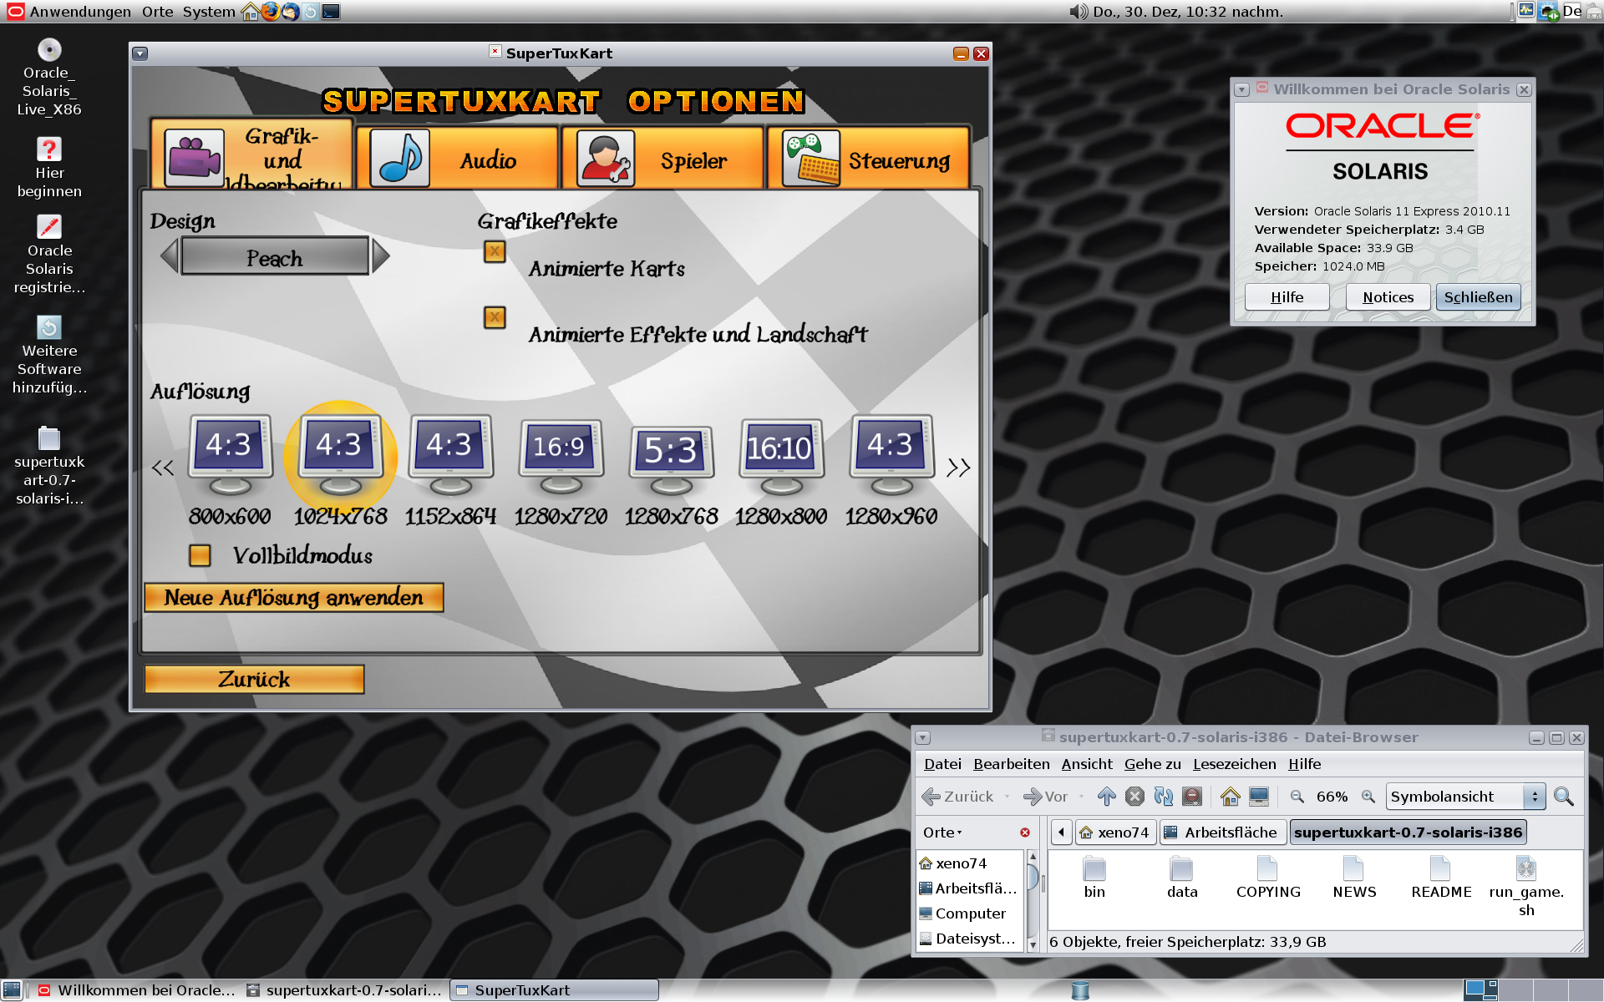Open the Orte menu in top panel
1604x1002 pixels.
(x=158, y=12)
